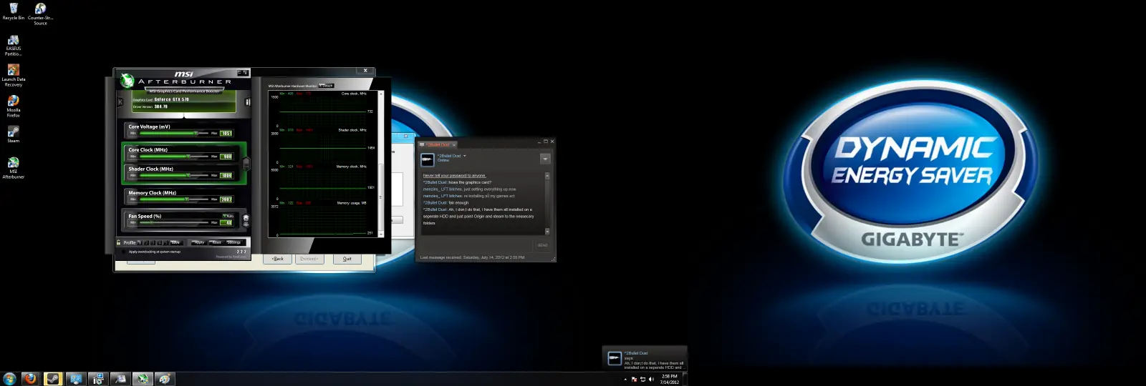
Task: Click the profile lock icon
Action: click(119, 242)
